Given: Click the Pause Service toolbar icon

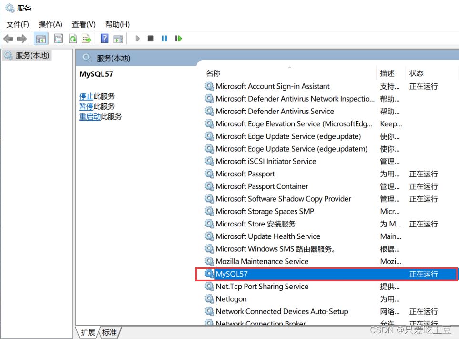Looking at the screenshot, I should [x=164, y=39].
